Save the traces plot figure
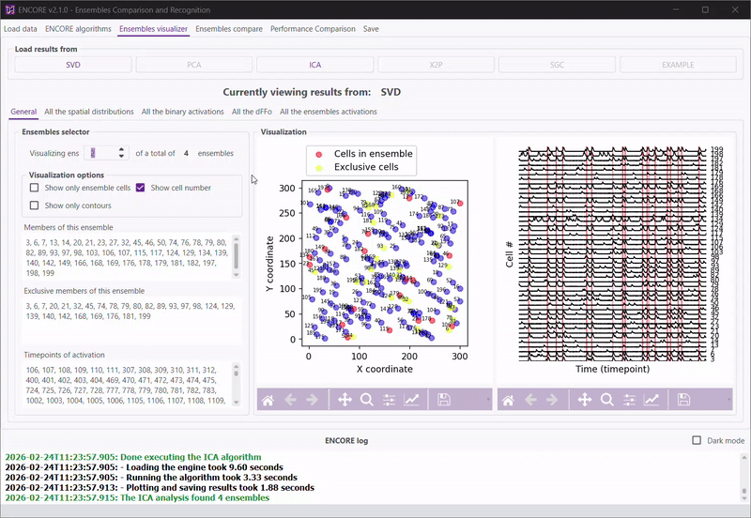 click(684, 400)
